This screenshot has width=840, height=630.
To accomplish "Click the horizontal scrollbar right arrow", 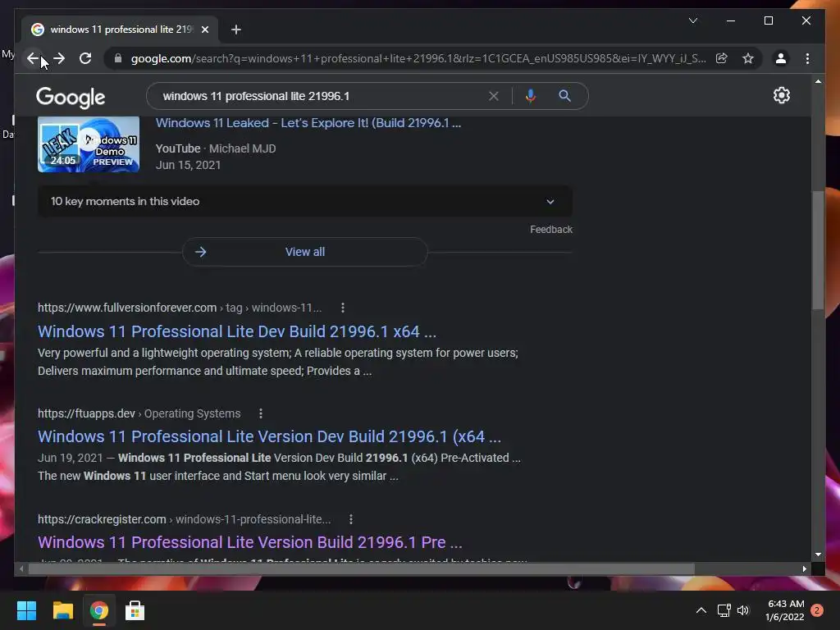I will (804, 569).
